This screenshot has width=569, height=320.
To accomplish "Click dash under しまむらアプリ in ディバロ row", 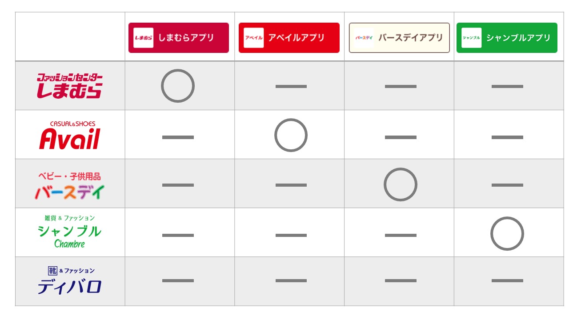I will click(178, 280).
